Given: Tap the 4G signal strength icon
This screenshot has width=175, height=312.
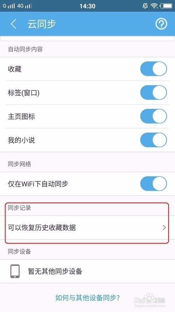Looking at the screenshot, I should coord(24,6).
